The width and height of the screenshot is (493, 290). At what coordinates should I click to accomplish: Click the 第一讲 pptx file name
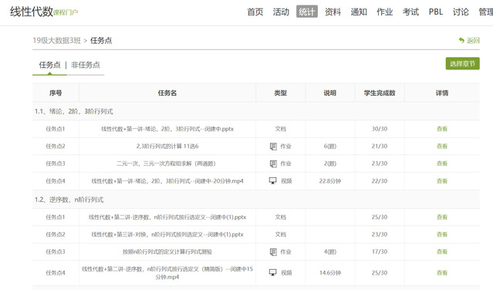click(167, 129)
